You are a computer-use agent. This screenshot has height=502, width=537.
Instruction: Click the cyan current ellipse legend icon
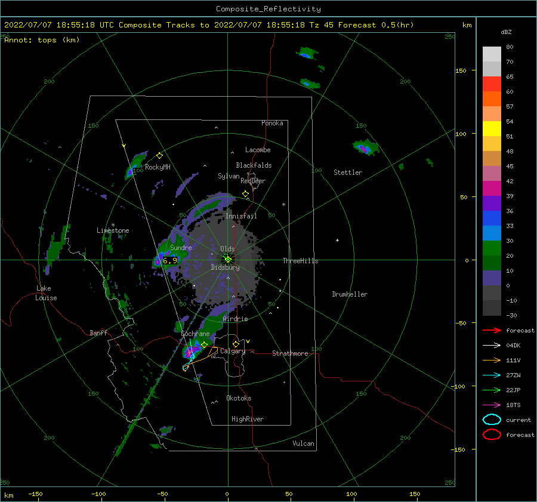492,420
